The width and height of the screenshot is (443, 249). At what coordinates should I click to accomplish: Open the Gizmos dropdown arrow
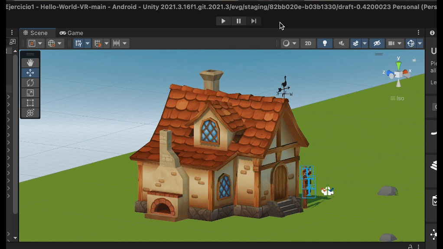[x=420, y=43]
